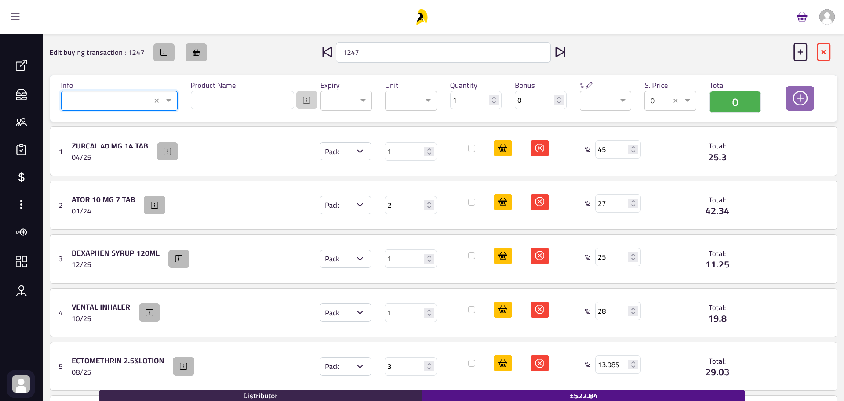844x401 pixels.
Task: Click the Bonus stepper in entry form
Action: [559, 100]
